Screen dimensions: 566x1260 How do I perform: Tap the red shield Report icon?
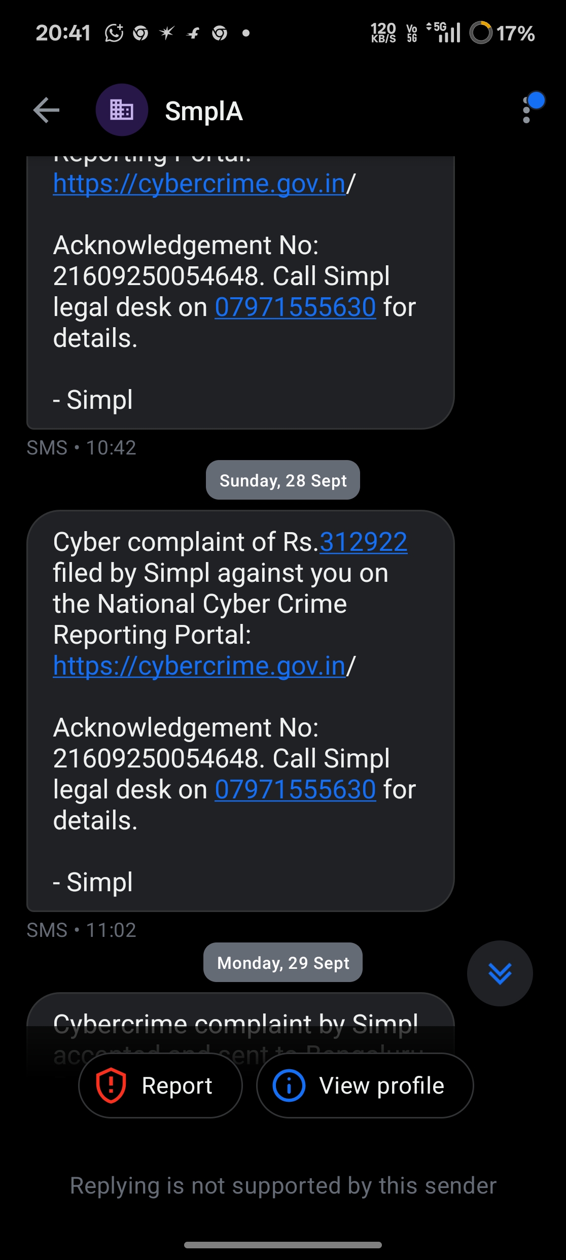[x=111, y=1085]
